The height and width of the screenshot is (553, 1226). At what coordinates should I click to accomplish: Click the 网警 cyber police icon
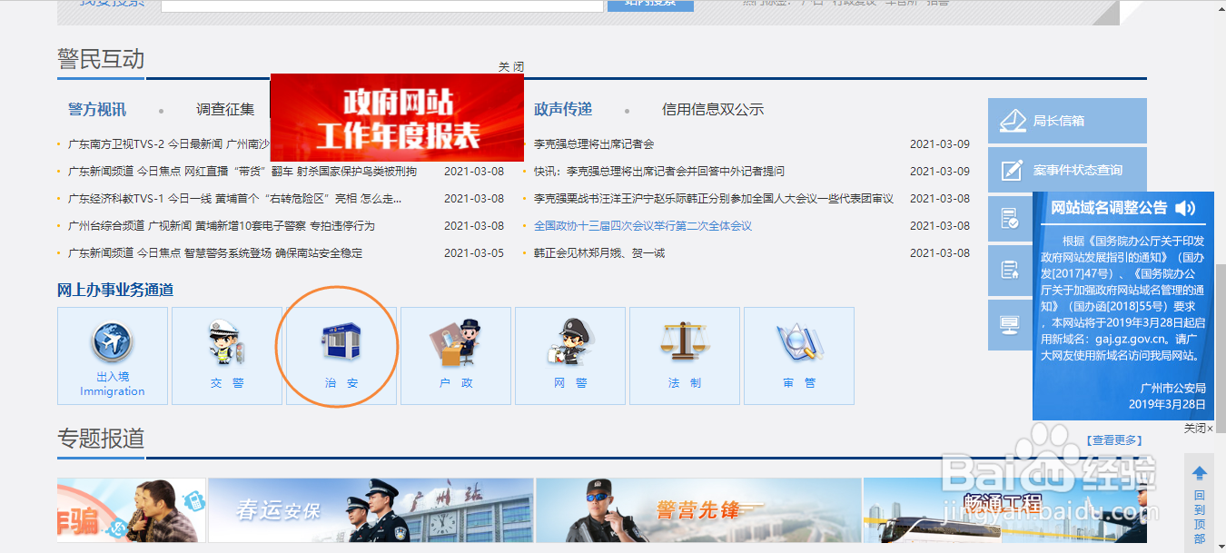[x=569, y=356]
